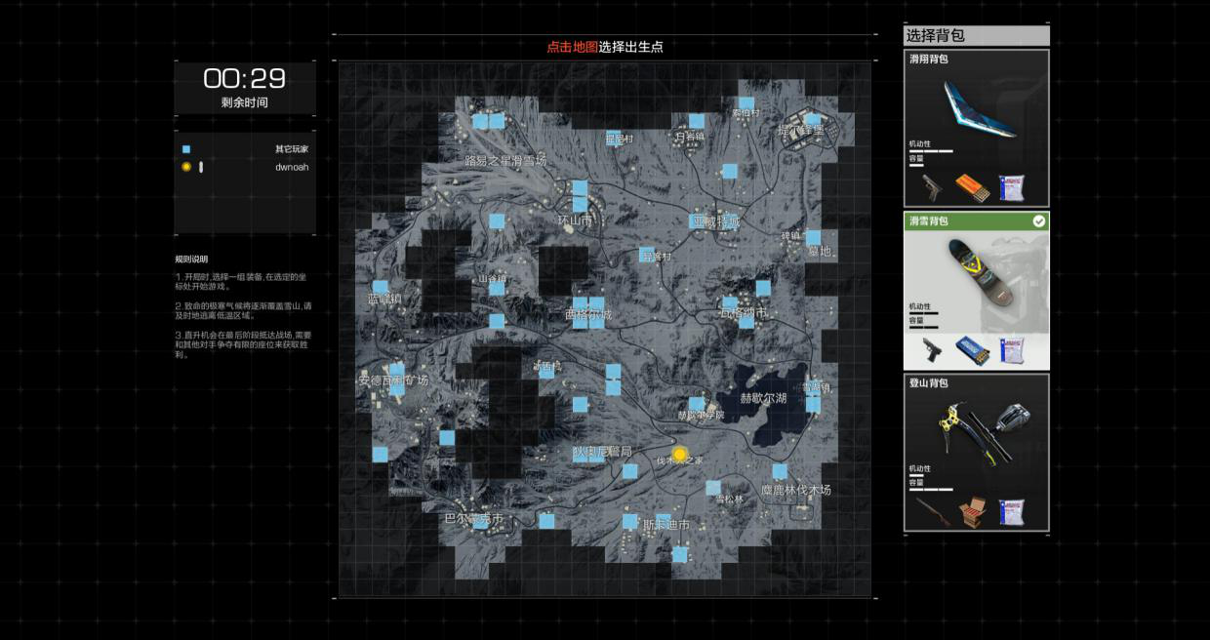This screenshot has height=640, width=1210.
Task: Click the 规则说明 rules heading
Action: pos(191,259)
